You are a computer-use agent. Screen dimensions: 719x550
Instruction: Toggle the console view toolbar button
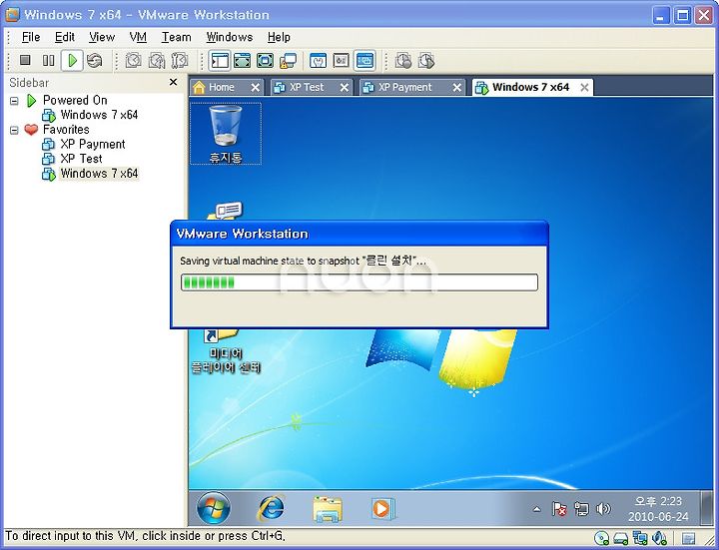tap(365, 61)
